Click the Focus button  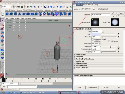[120, 13]
